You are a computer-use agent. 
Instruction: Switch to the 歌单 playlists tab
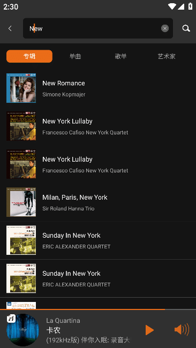(x=120, y=56)
